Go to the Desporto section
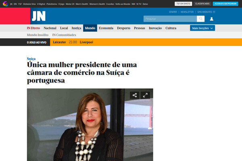The height and width of the screenshot is (161, 242). [124, 28]
